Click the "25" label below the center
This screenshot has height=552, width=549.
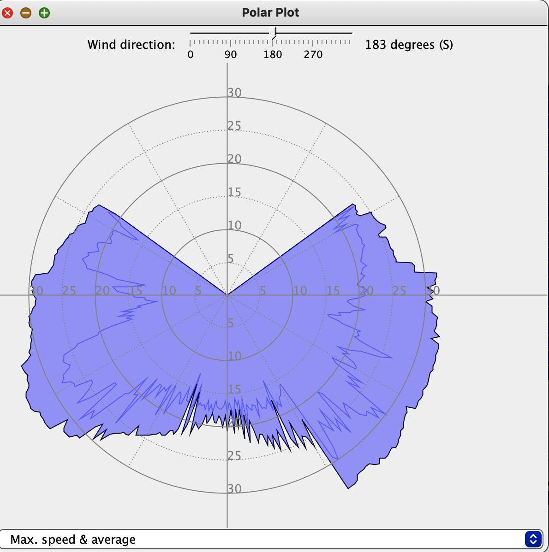tap(234, 456)
